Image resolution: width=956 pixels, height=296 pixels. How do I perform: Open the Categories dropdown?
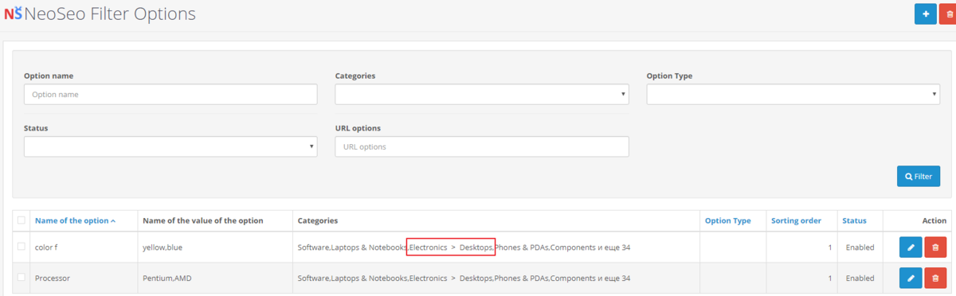coord(482,94)
